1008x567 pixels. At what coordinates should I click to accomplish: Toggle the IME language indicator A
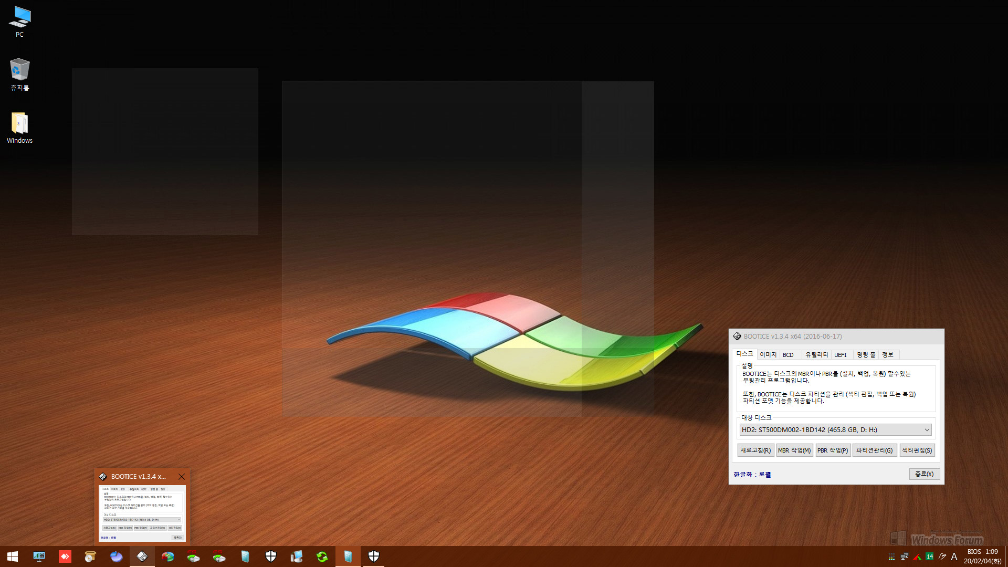pyautogui.click(x=954, y=556)
